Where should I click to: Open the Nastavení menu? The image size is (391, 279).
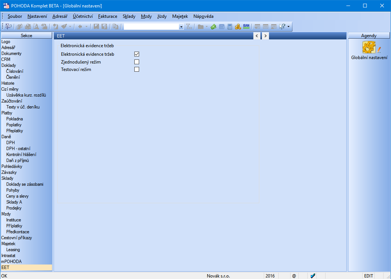(x=37, y=16)
